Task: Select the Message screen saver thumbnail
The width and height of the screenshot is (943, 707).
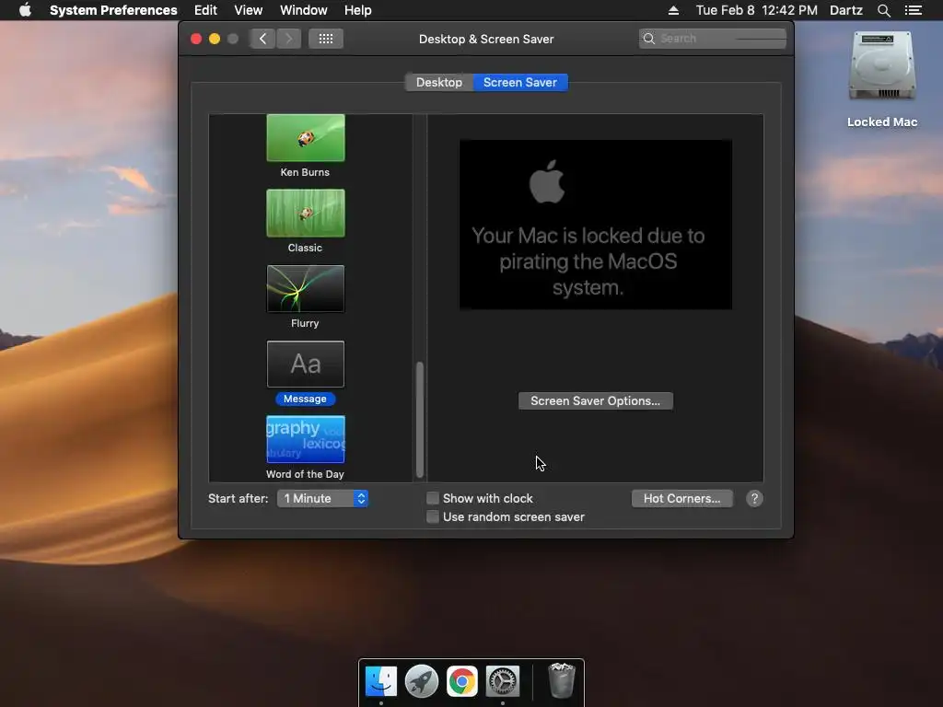Action: tap(306, 365)
